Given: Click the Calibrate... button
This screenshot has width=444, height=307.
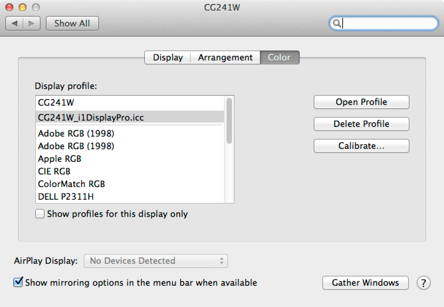Looking at the screenshot, I should (x=361, y=146).
